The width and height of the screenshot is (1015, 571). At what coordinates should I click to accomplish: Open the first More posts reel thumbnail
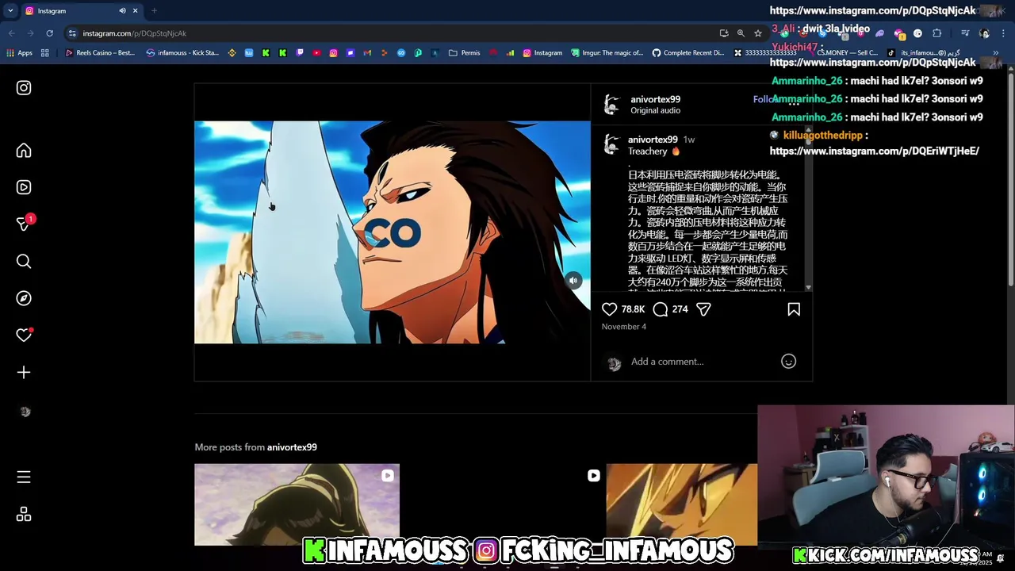pos(297,504)
